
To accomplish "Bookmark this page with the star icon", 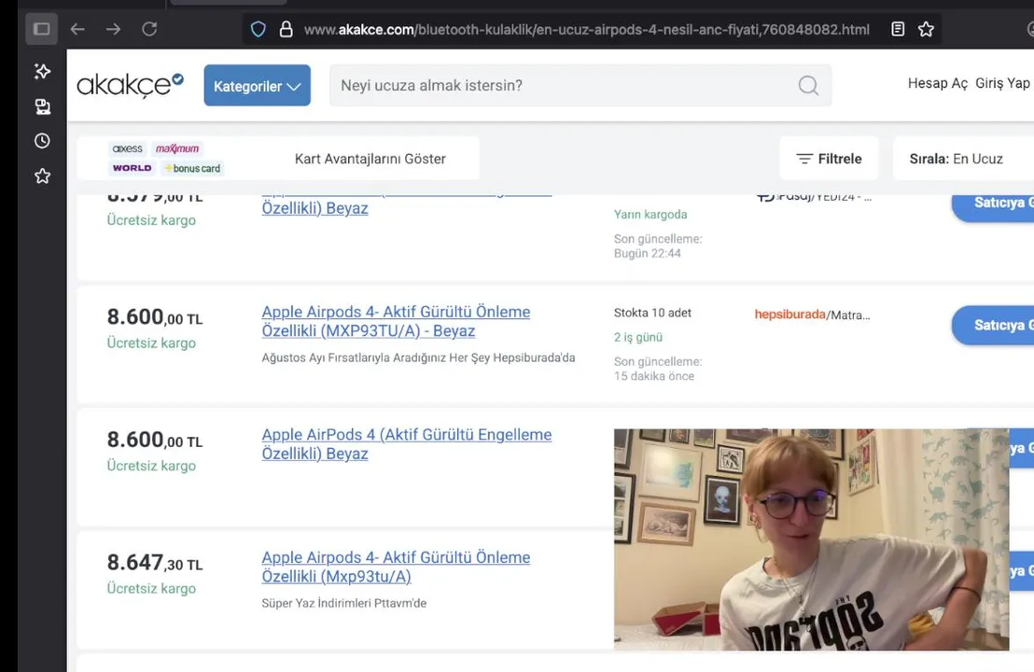I will click(x=926, y=29).
